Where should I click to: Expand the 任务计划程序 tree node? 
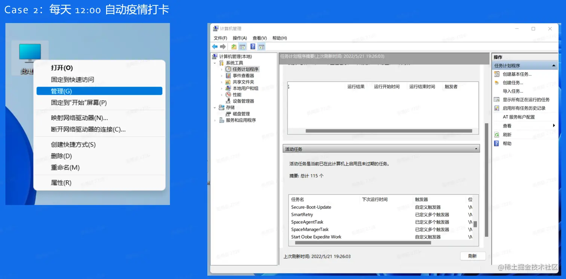pyautogui.click(x=222, y=69)
